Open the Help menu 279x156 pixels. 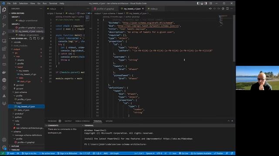click(62, 3)
